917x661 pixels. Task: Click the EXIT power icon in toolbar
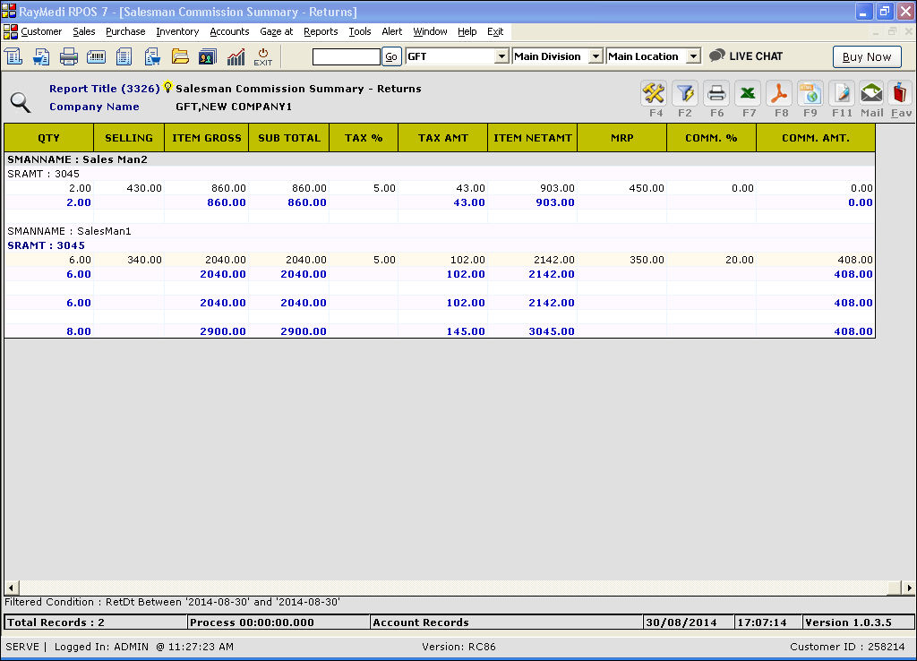click(262, 56)
